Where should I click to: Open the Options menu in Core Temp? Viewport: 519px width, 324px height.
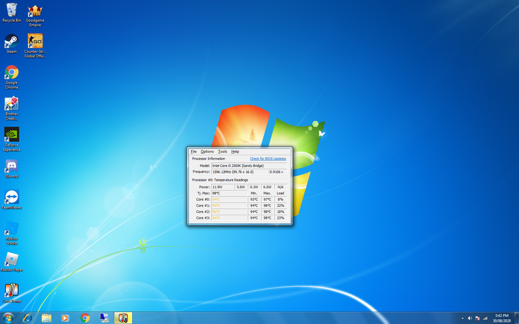pyautogui.click(x=207, y=151)
